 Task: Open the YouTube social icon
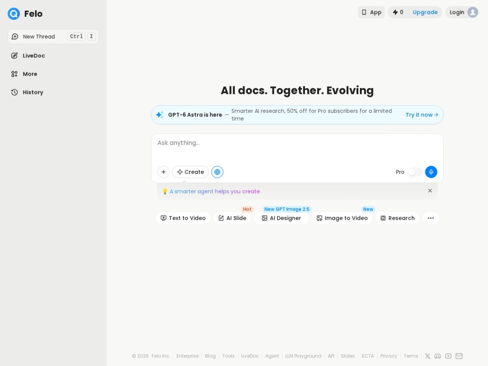point(448,356)
